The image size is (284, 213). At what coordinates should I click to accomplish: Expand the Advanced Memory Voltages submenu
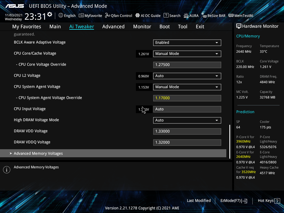113,153
